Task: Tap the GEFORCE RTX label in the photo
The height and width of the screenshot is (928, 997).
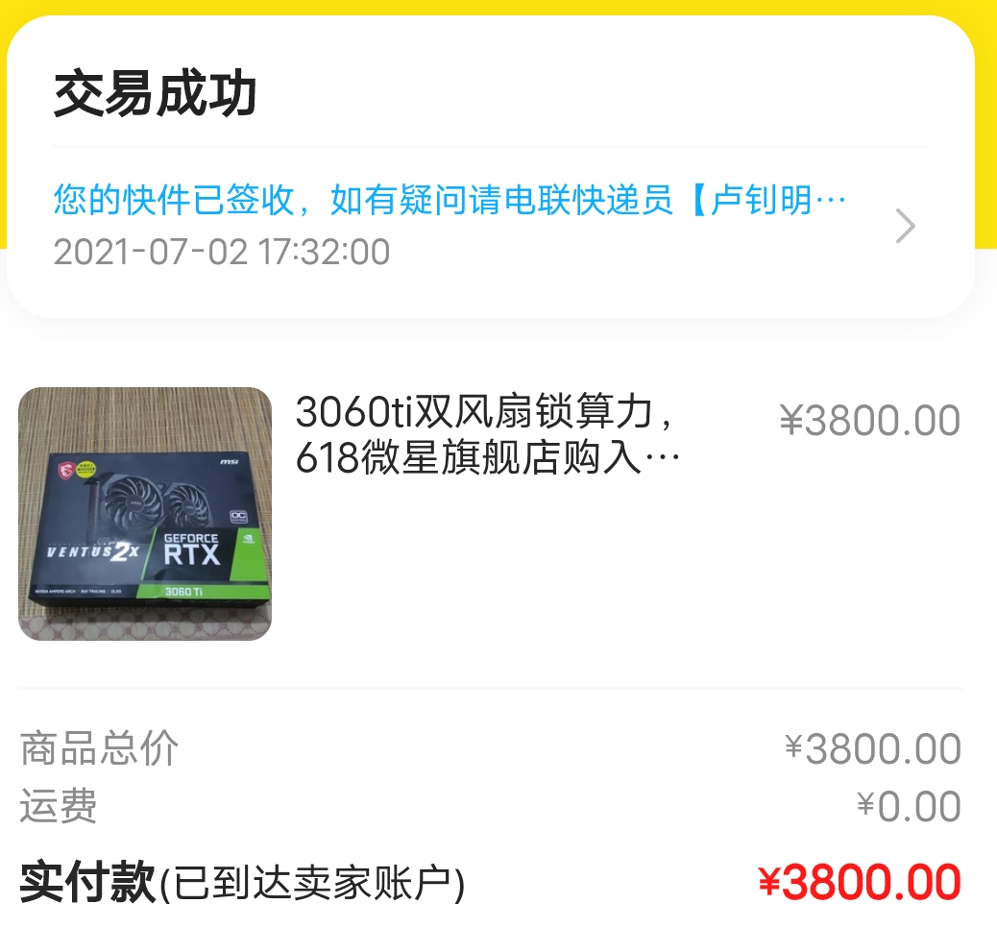Action: click(x=191, y=549)
